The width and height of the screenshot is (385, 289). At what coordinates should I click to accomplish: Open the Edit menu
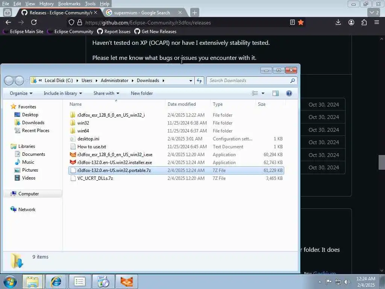click(x=17, y=4)
